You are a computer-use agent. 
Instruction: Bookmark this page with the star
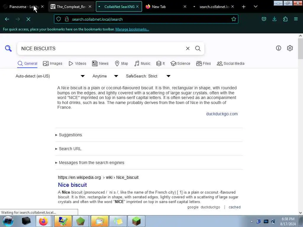coord(234,19)
